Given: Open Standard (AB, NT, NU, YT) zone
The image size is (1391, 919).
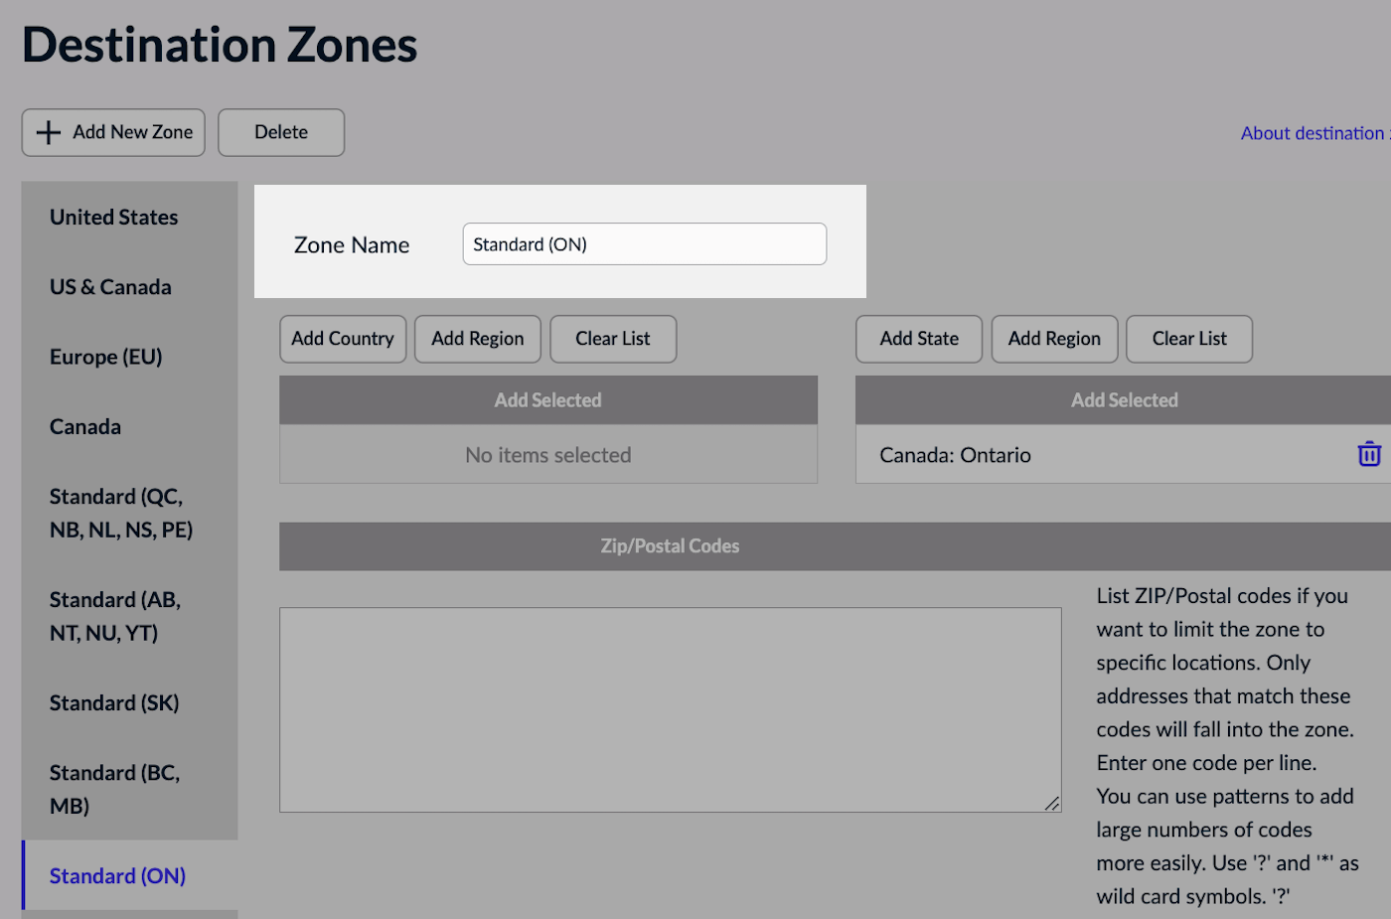Looking at the screenshot, I should 115,616.
